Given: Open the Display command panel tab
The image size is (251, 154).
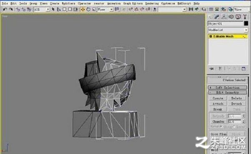Looking at the screenshot, I should [238, 17].
